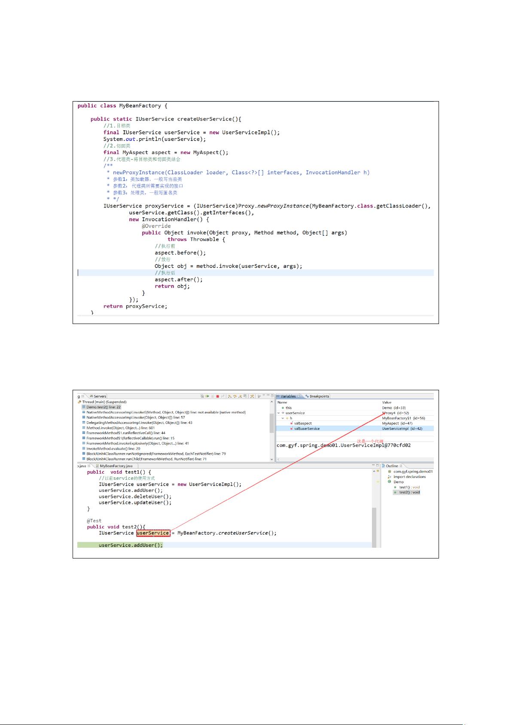512x725 pixels.
Task: Click the Value column header
Action: pyautogui.click(x=387, y=402)
